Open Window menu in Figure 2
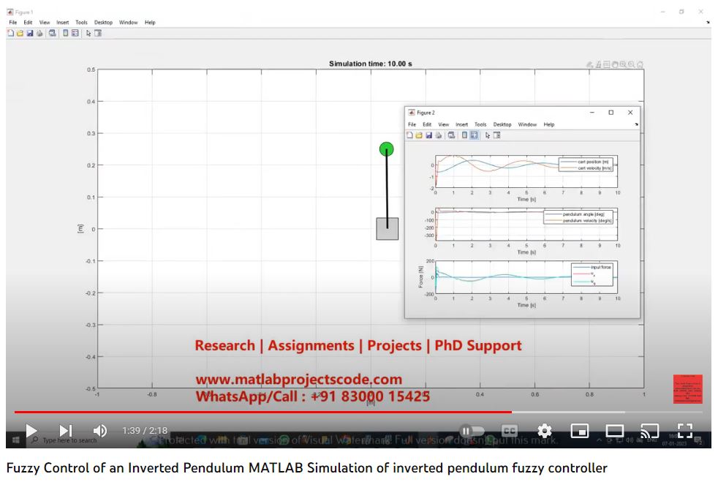The height and width of the screenshot is (482, 718). point(527,124)
